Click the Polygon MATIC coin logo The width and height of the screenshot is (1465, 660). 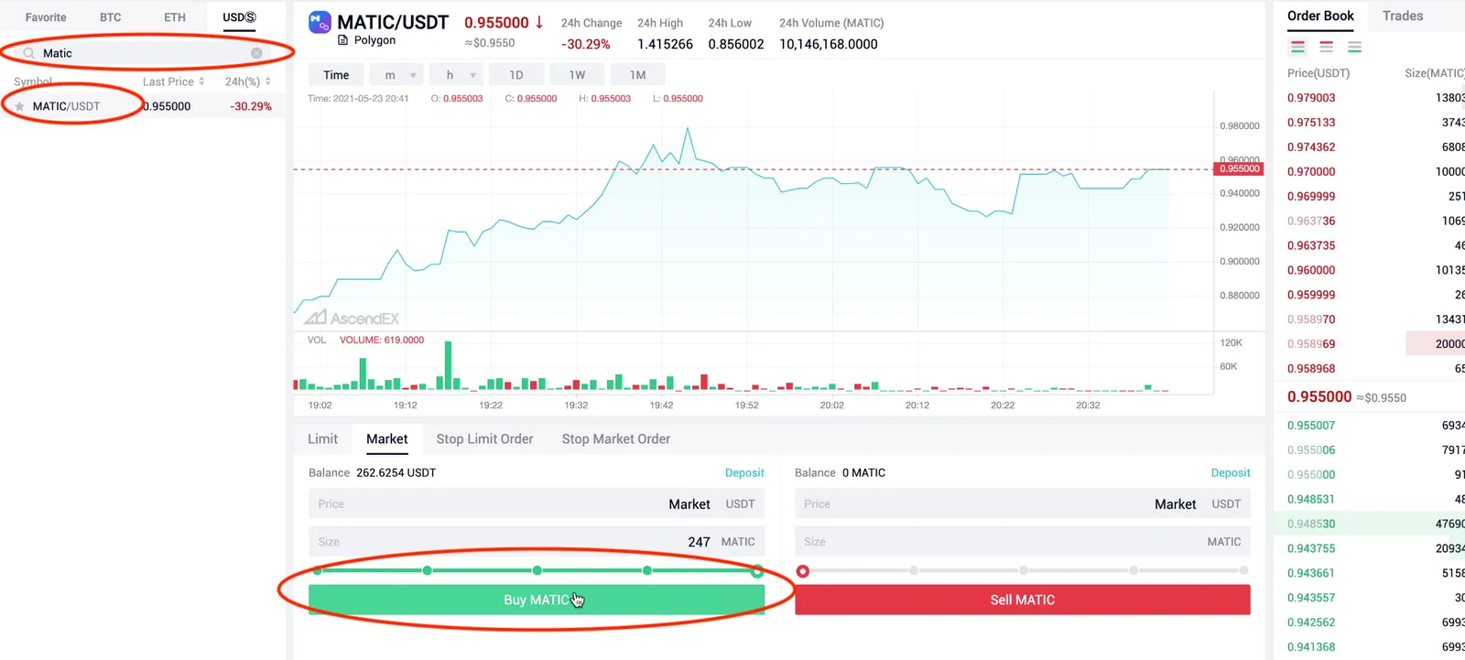320,22
